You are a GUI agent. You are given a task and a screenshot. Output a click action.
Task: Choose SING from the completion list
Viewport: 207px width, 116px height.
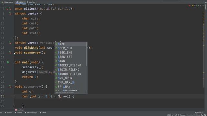pyautogui.click(x=71, y=61)
